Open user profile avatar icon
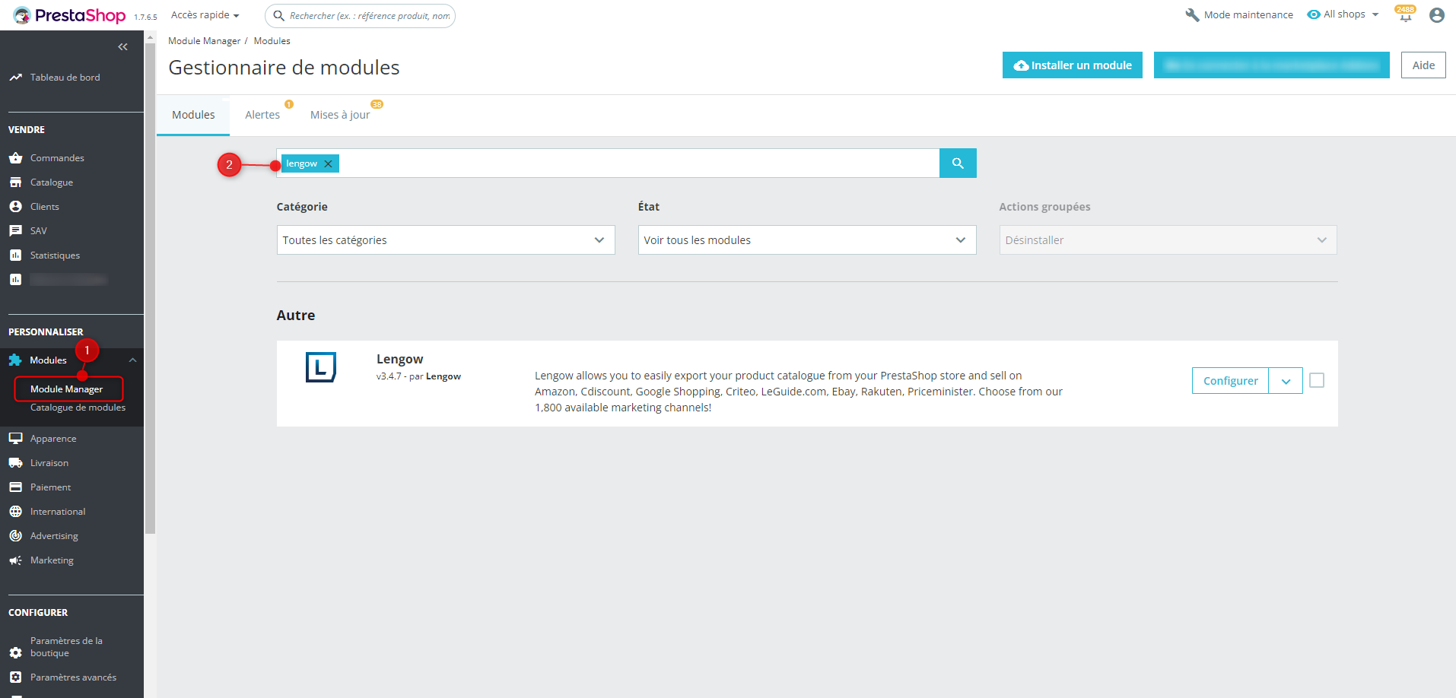The width and height of the screenshot is (1456, 698). click(x=1436, y=15)
